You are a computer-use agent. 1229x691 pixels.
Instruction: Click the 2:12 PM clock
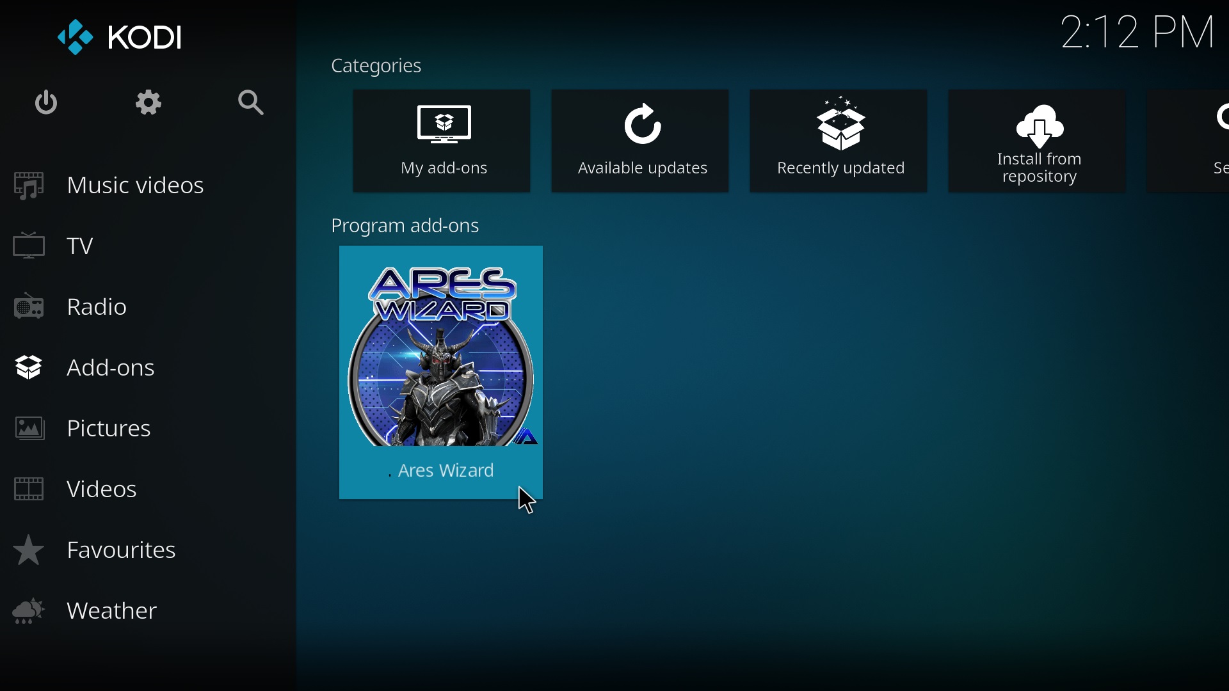[1137, 32]
